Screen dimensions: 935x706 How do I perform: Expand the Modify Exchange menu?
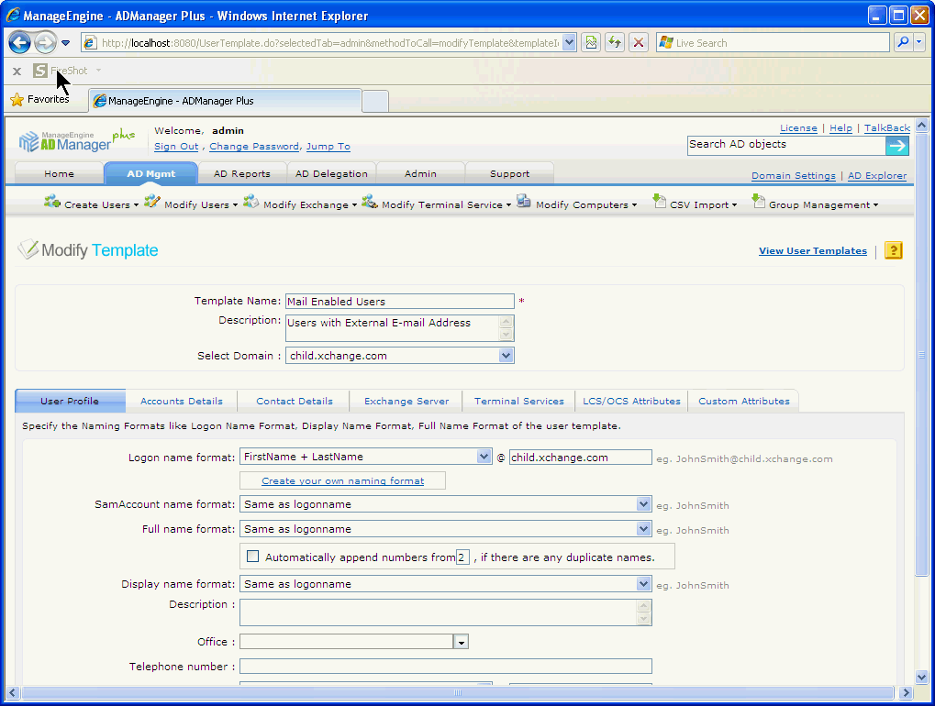(x=354, y=205)
